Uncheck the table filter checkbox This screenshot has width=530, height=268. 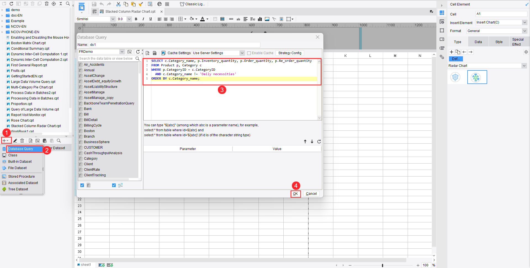tap(82, 185)
